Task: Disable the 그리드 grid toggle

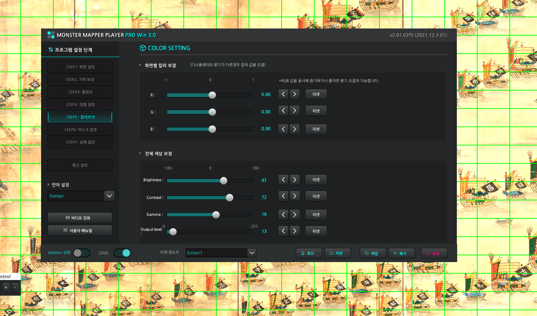Action: 122,253
